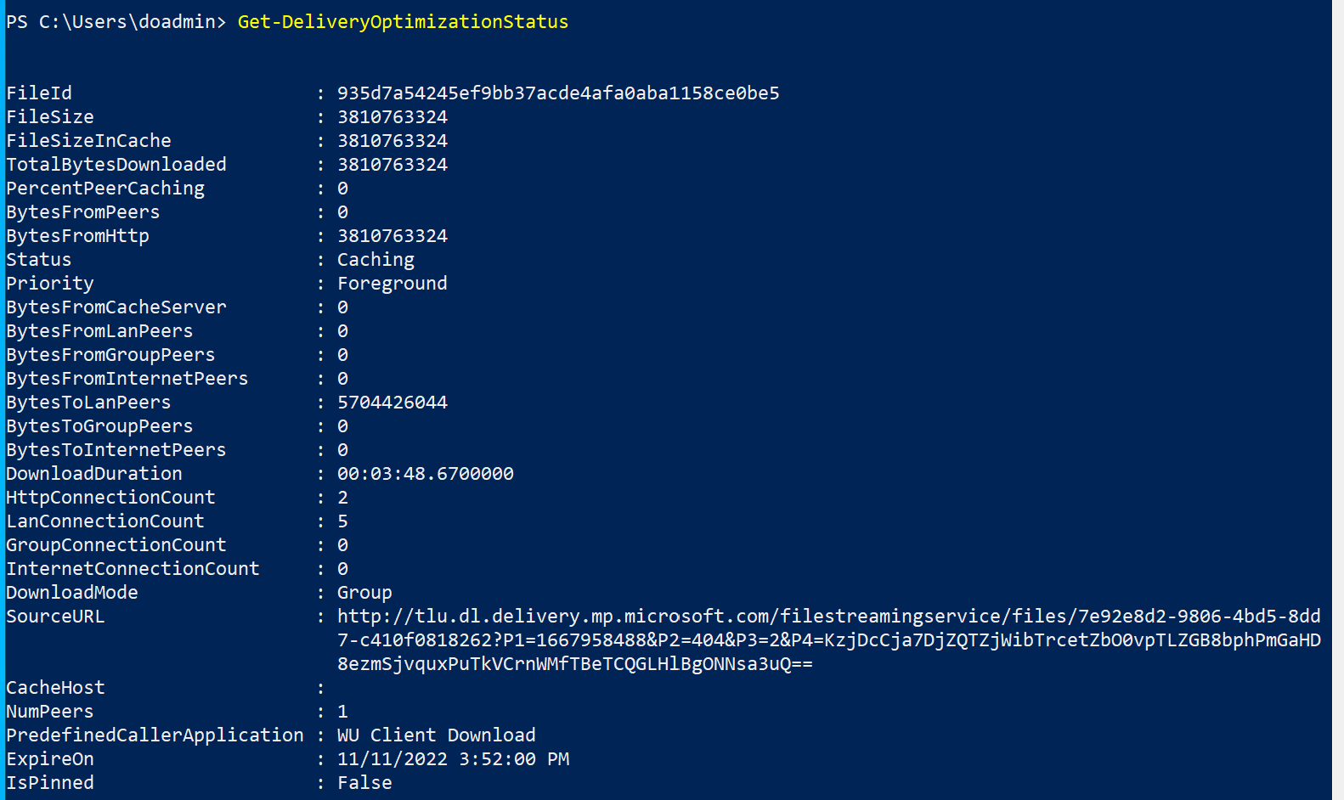
Task: Click the Get-DeliveryOptimizationStatus command text
Action: [403, 22]
